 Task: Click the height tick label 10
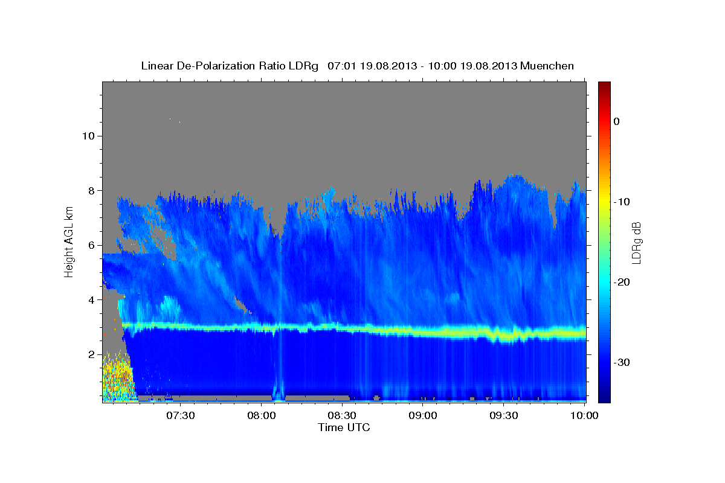click(88, 136)
